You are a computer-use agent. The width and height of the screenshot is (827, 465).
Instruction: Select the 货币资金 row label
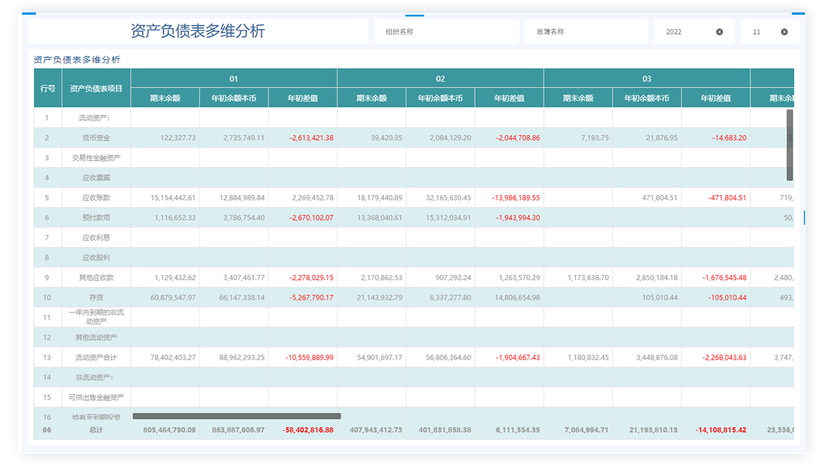pyautogui.click(x=96, y=138)
